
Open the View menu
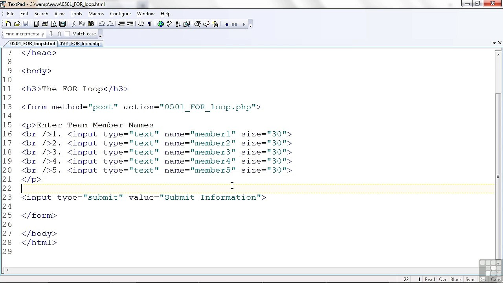[59, 14]
